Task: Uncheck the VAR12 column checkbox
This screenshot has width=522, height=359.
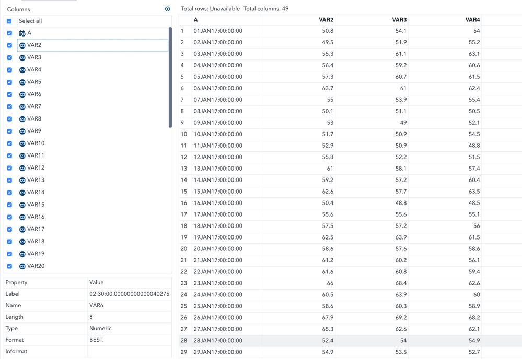Action: (9, 169)
